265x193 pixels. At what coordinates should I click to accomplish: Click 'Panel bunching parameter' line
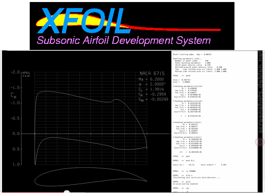[x=193, y=63]
